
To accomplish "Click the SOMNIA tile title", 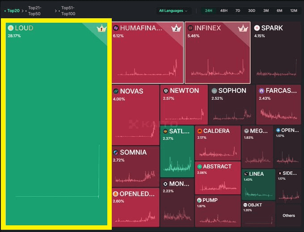I will (x=133, y=152).
